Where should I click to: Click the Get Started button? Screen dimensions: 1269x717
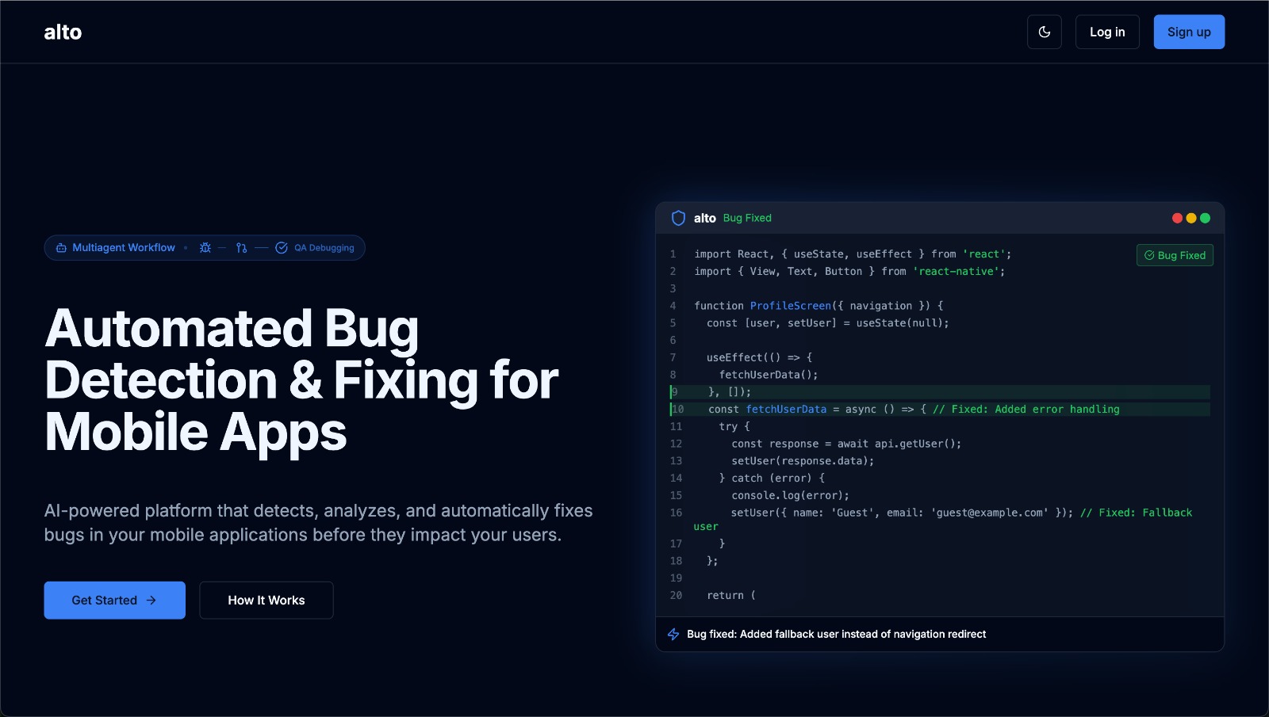114,601
